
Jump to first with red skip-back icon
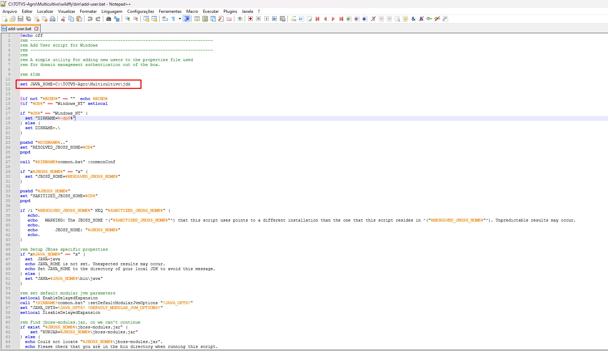pyautogui.click(x=317, y=19)
